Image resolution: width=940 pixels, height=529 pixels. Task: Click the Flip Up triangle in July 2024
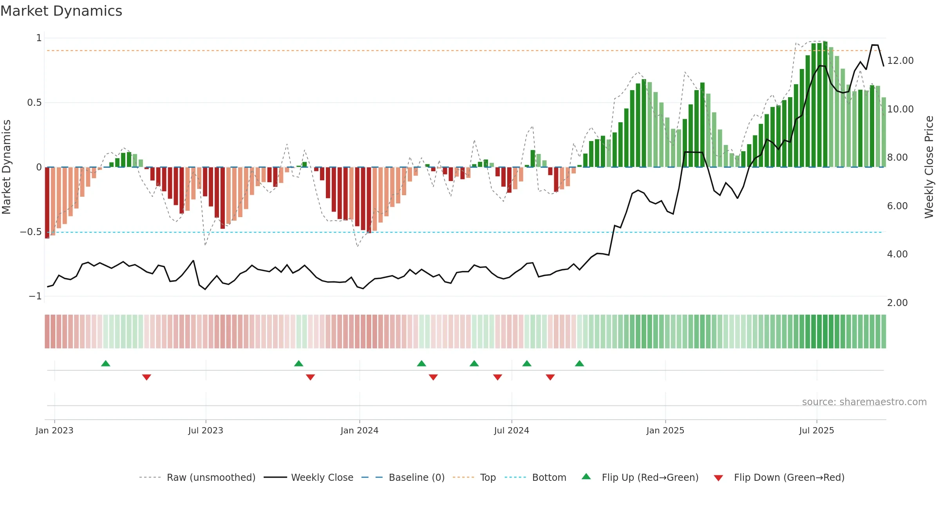coord(527,363)
